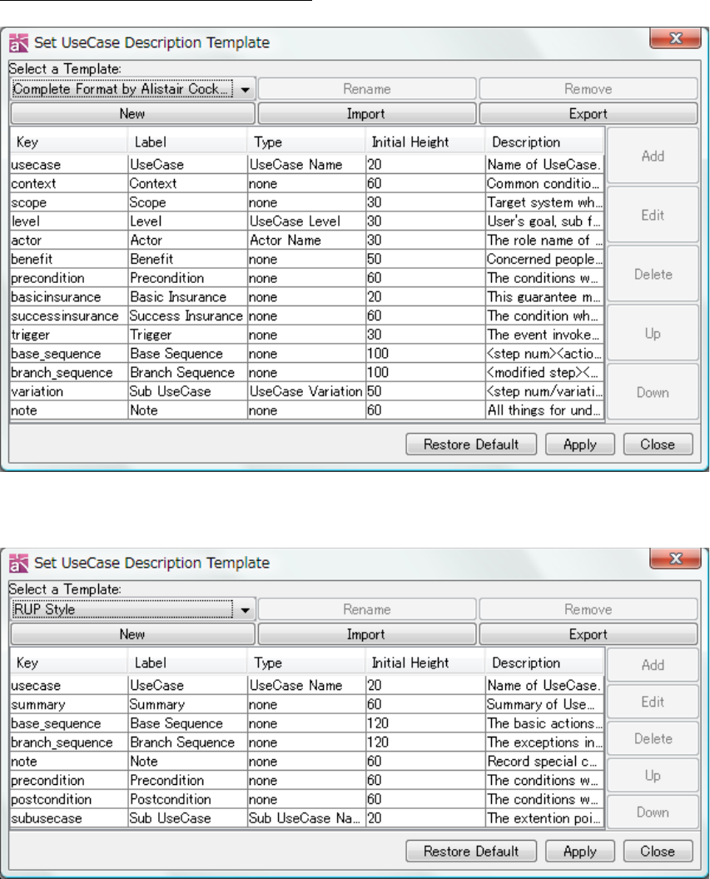Click the Initial Height column header in the Cockburn template table
Viewport: 710px width, 879px height.
coord(425,142)
